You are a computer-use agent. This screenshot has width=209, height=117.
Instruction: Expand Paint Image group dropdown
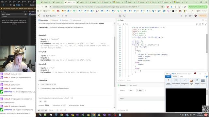click(x=176, y=82)
